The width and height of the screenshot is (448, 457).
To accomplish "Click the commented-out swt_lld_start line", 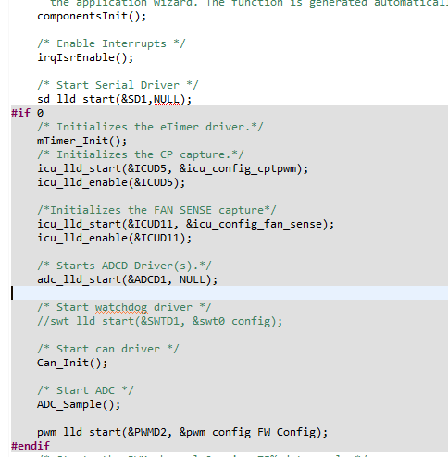I will click(x=160, y=321).
